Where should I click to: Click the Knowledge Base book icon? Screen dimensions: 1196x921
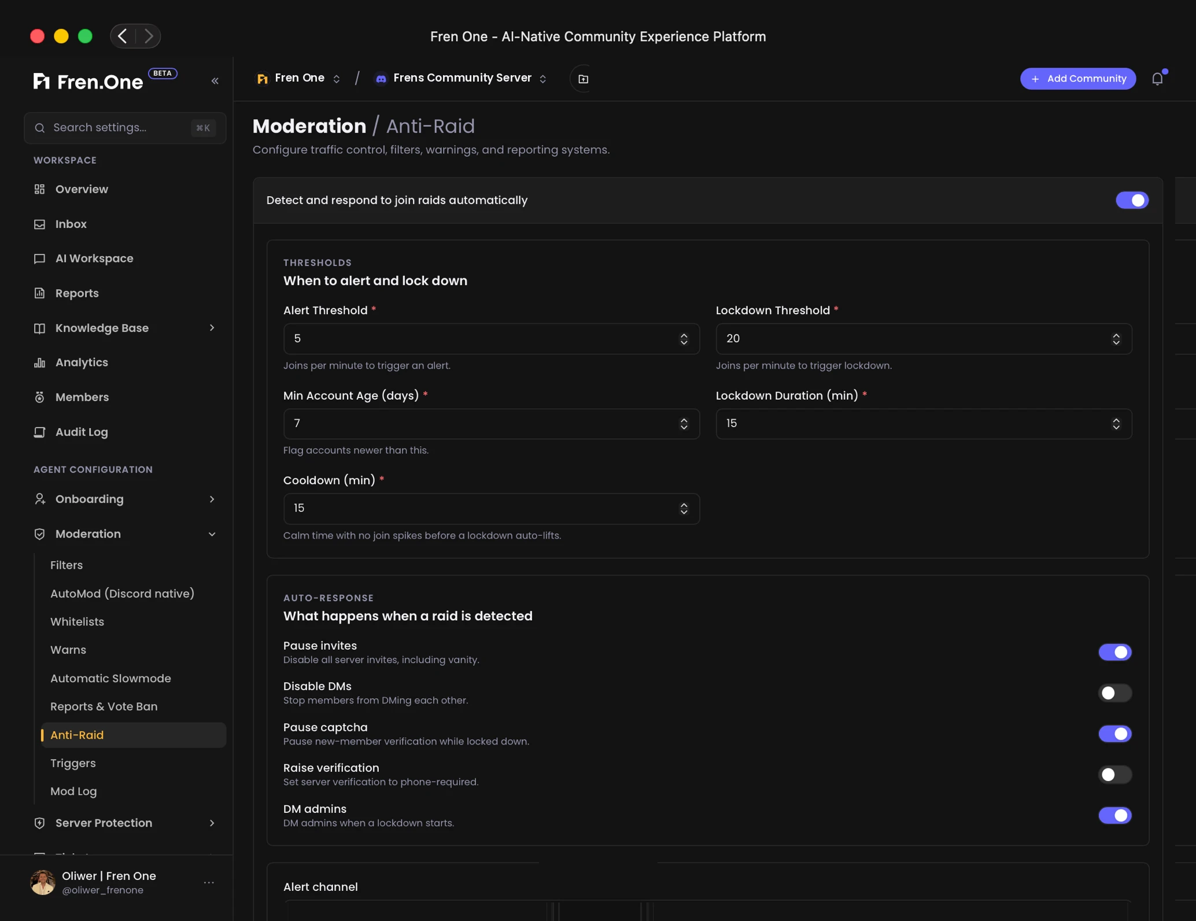pos(39,328)
